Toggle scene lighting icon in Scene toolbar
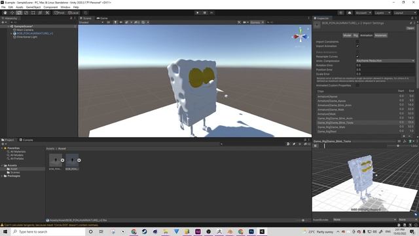Viewport: 419px width, 236px height. 115,22
